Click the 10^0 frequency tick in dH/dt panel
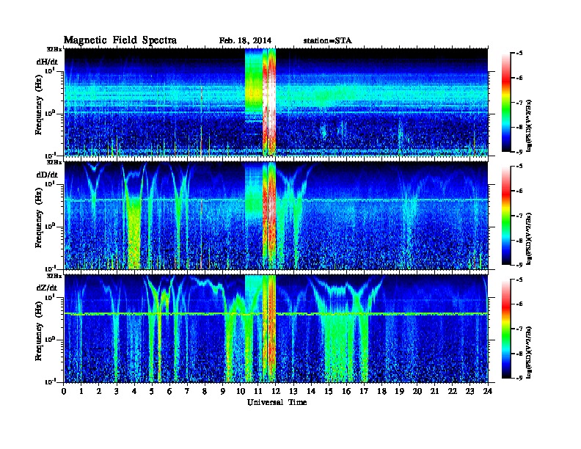Viewport: 581px width, 449px height. tap(50, 113)
